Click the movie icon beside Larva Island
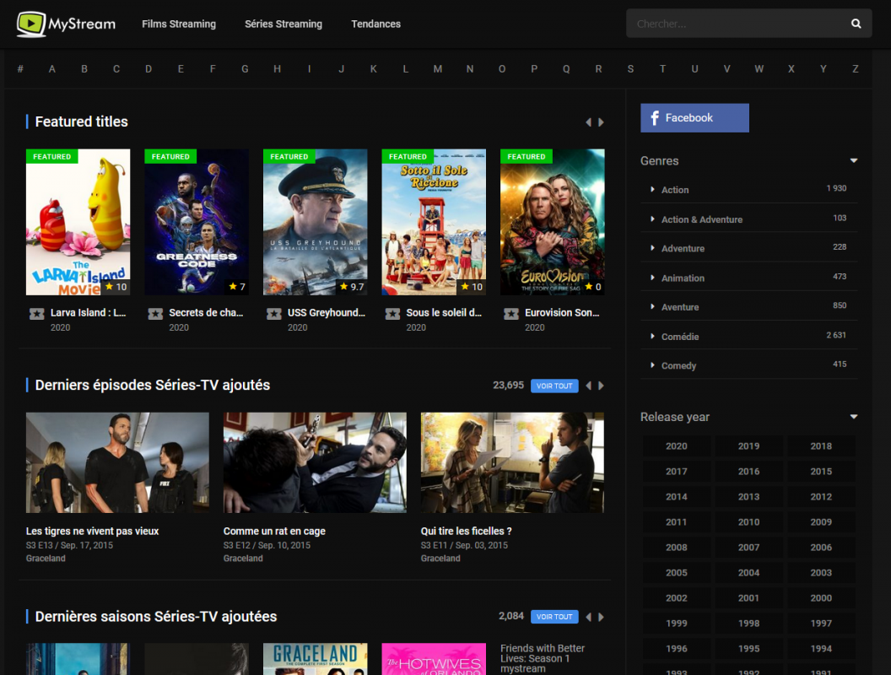891x675 pixels. pyautogui.click(x=37, y=314)
